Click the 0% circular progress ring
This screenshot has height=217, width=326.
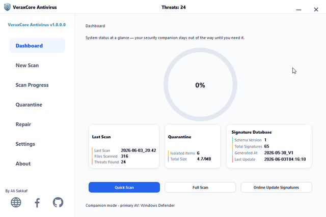(x=200, y=84)
